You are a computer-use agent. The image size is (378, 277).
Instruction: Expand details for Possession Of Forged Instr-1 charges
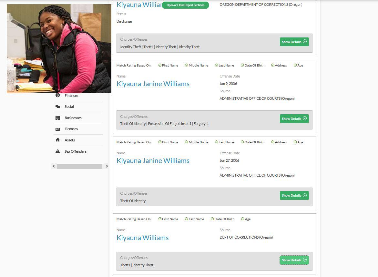[294, 118]
